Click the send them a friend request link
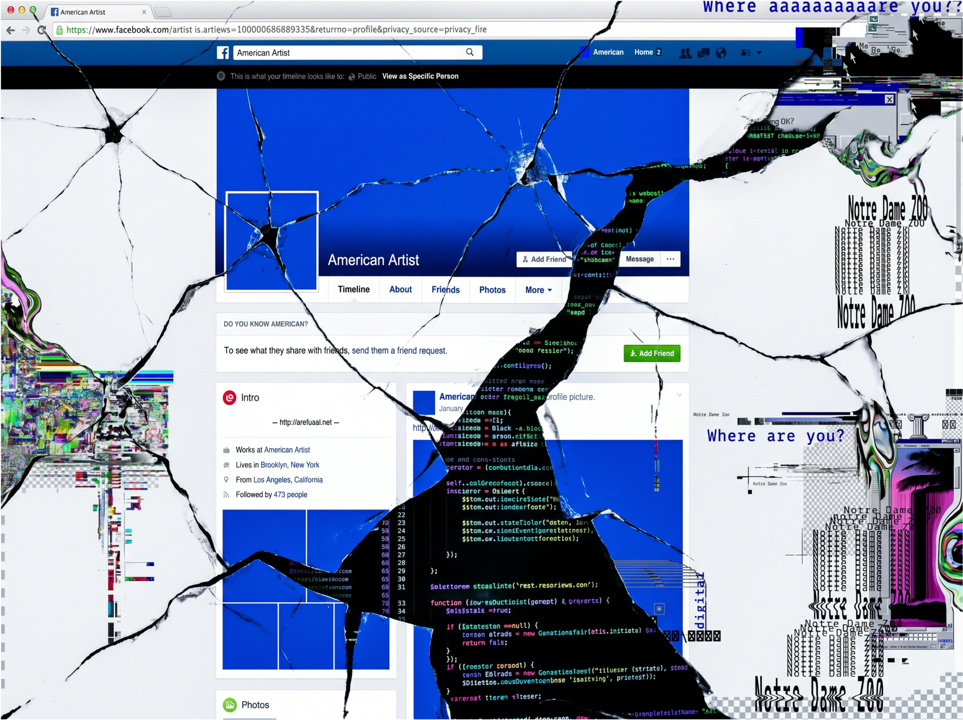Image resolution: width=963 pixels, height=720 pixels. click(x=399, y=351)
